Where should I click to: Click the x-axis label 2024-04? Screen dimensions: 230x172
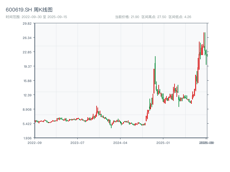coord(120,143)
